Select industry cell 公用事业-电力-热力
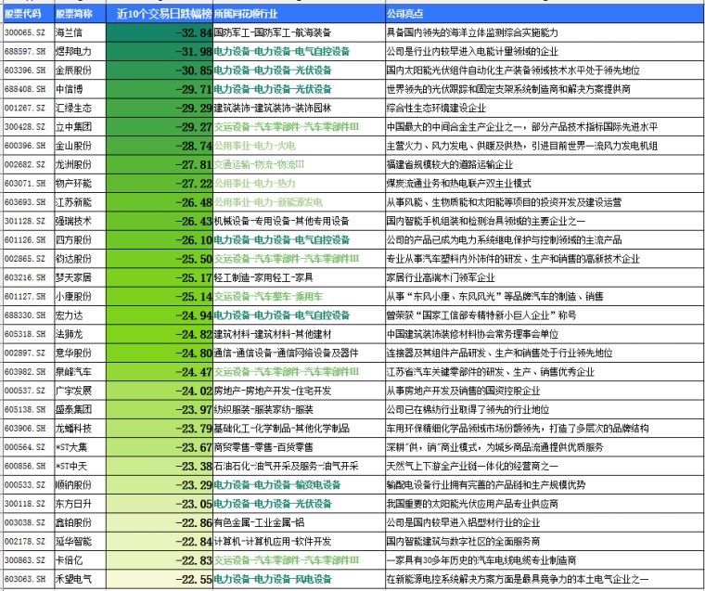Image resolution: width=705 pixels, height=591 pixels. click(x=299, y=184)
